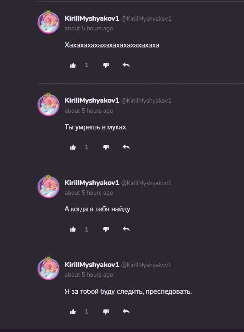Open the "about 5 hours ago" timestamp on last comment
This screenshot has height=332, width=244.
89,275
